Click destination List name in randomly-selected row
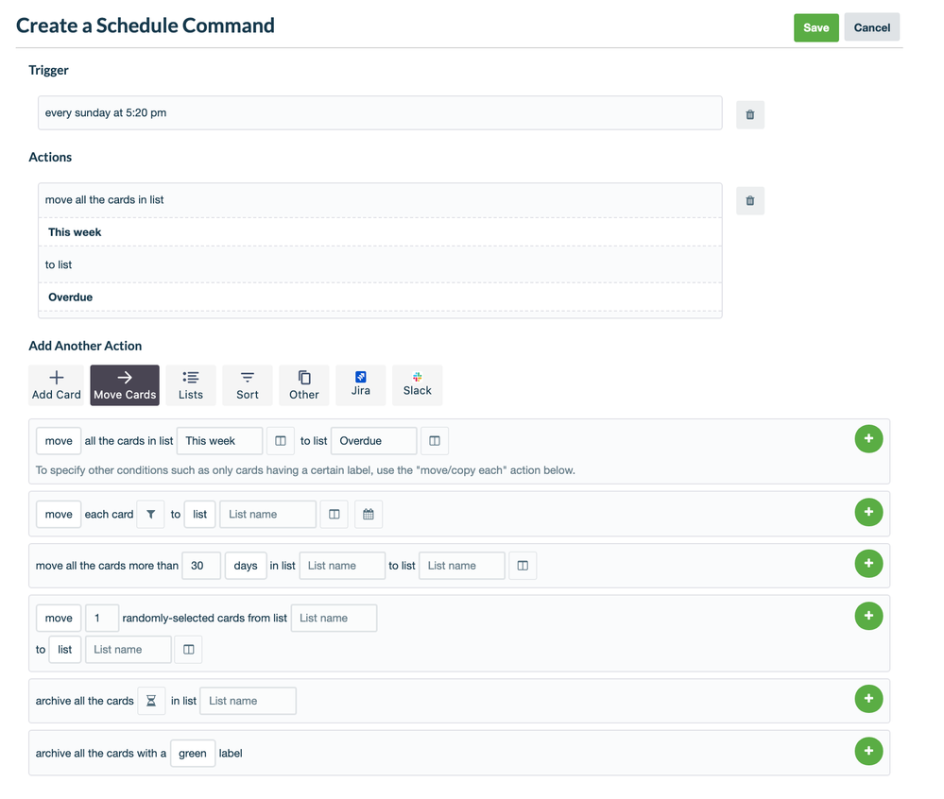 coord(129,650)
